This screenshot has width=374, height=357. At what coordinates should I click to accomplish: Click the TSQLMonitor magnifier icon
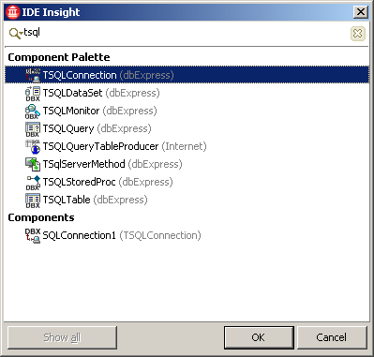(x=33, y=112)
